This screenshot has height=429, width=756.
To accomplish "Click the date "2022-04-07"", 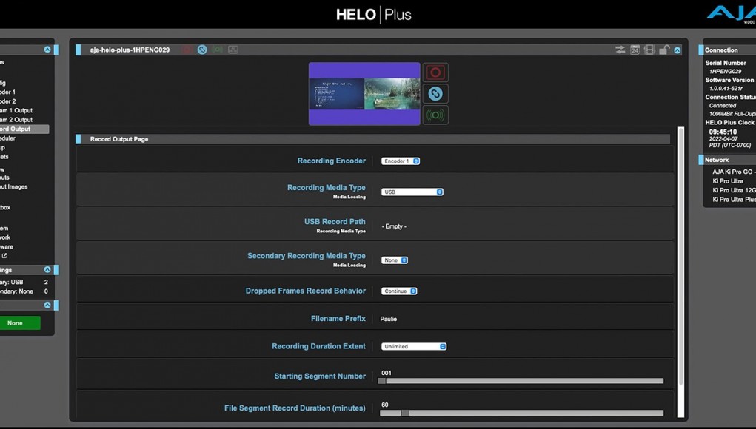I will coord(723,138).
